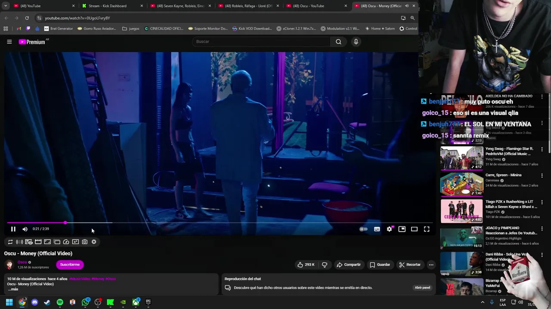Open Spotify from the taskbar
This screenshot has height=309, width=551.
coord(60,302)
